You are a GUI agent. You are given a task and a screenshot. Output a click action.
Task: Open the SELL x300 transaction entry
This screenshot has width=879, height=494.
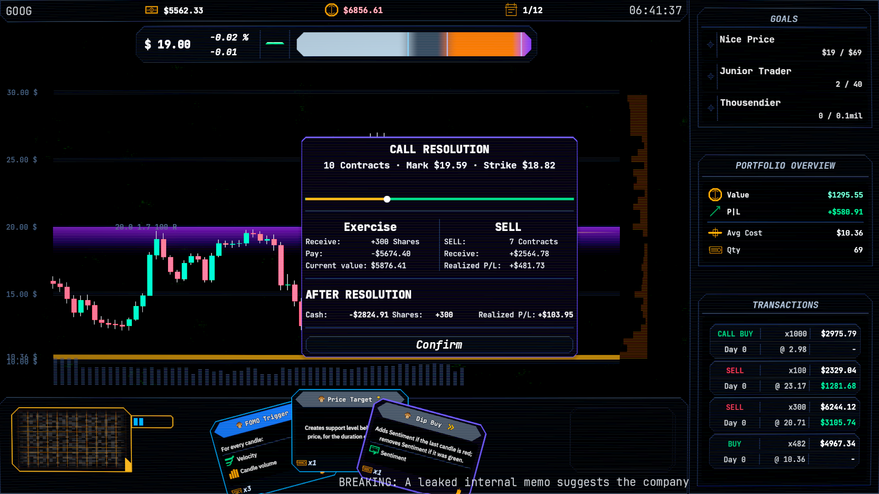pyautogui.click(x=785, y=415)
